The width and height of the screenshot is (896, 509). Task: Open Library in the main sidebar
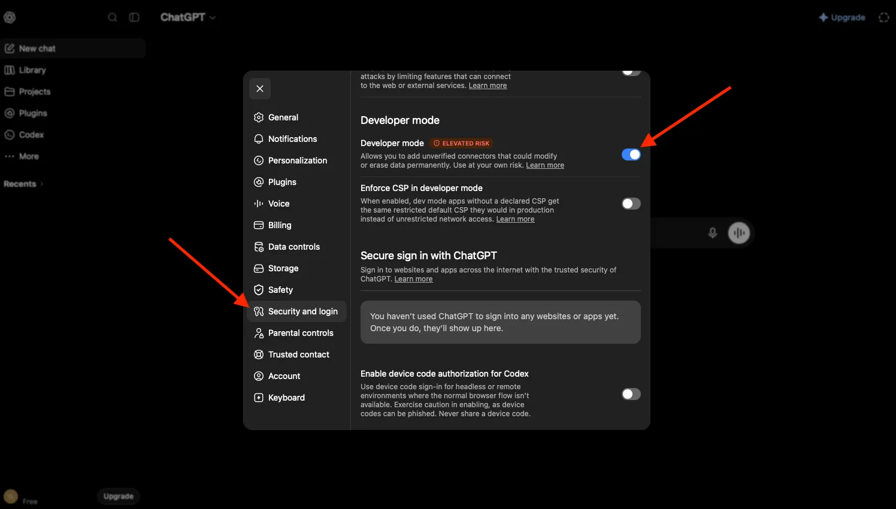[73, 70]
